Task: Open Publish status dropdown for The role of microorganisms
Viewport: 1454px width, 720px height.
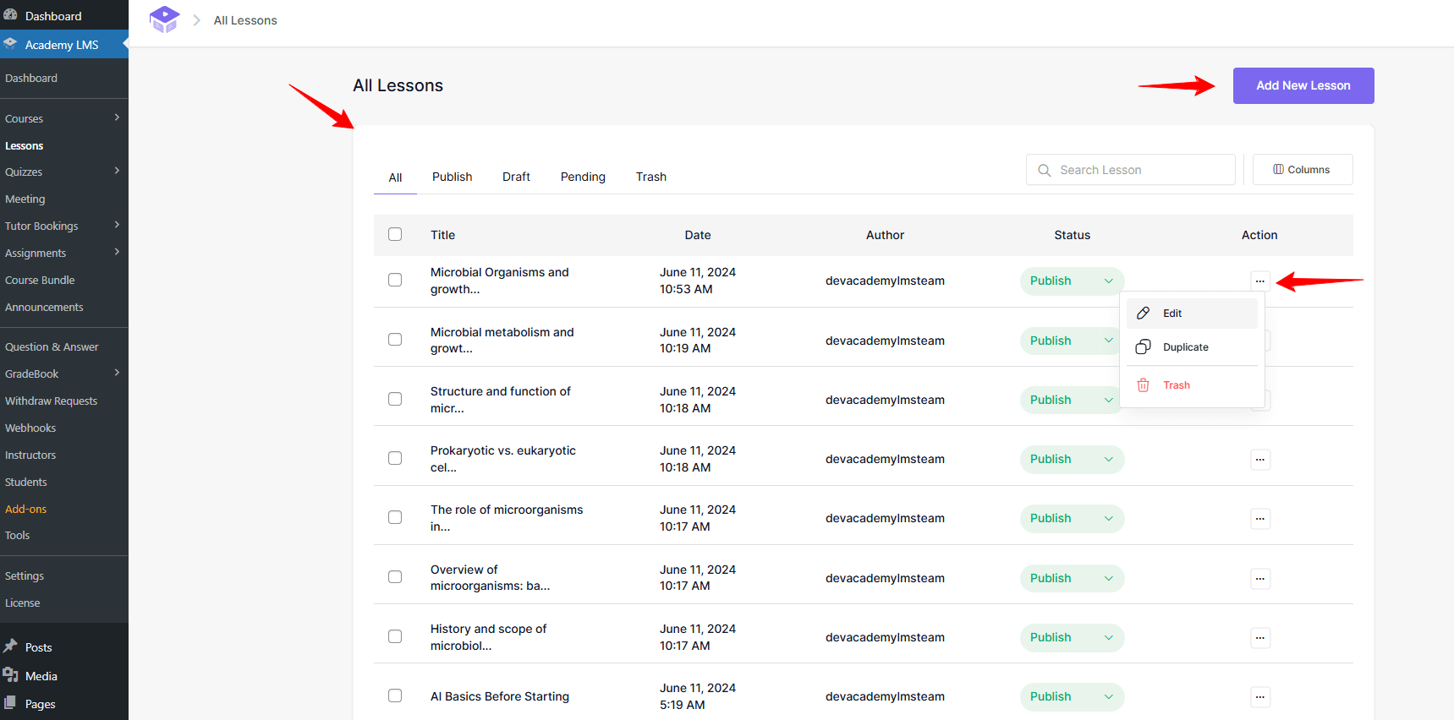Action: (x=1108, y=519)
